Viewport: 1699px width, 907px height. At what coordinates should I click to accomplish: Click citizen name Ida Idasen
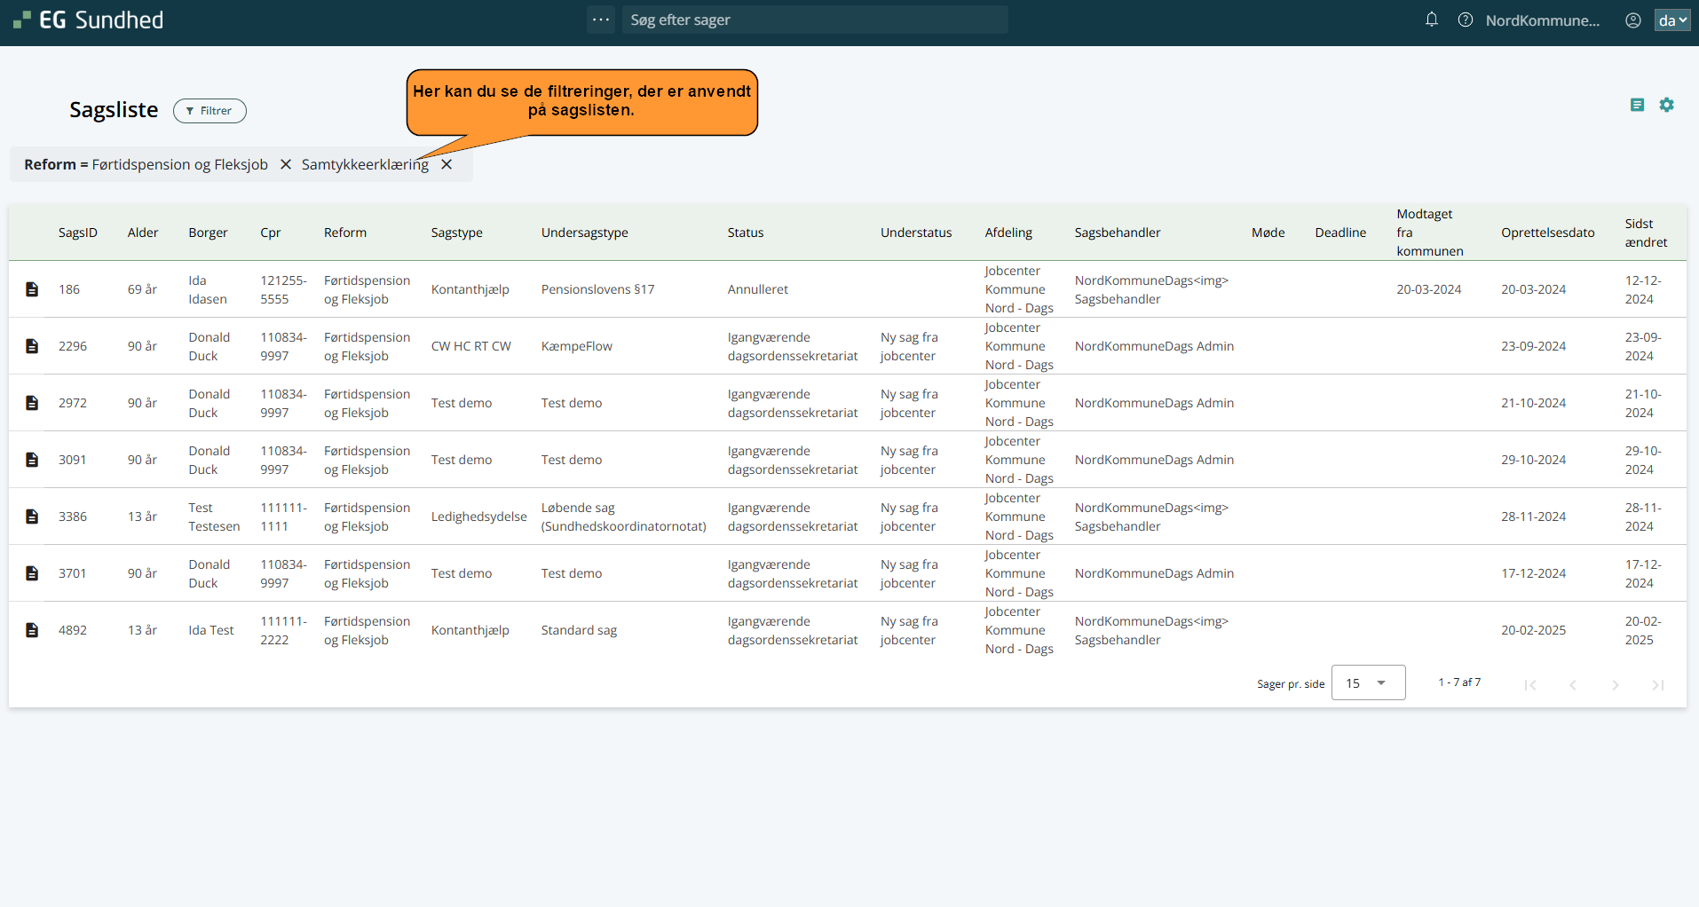[x=208, y=289]
